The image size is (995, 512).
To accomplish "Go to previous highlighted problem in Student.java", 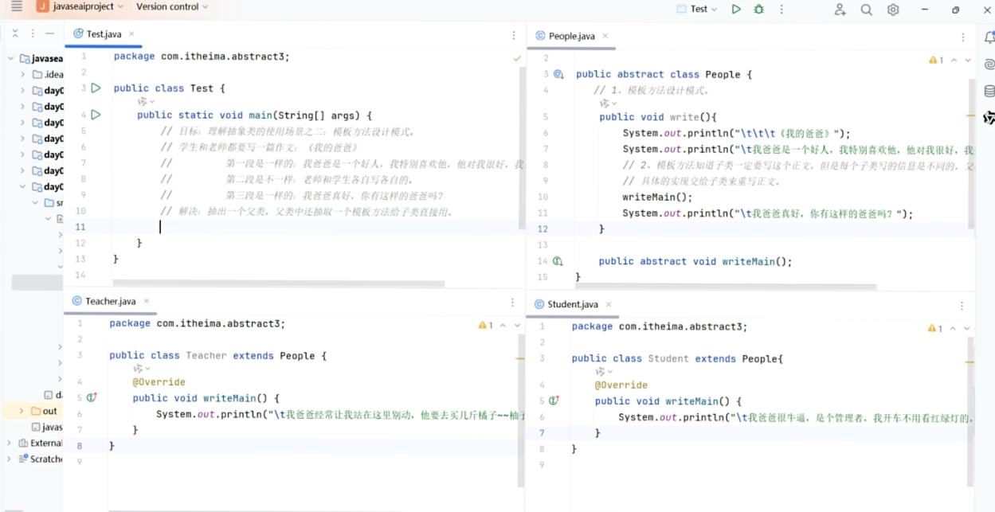I will pos(953,328).
